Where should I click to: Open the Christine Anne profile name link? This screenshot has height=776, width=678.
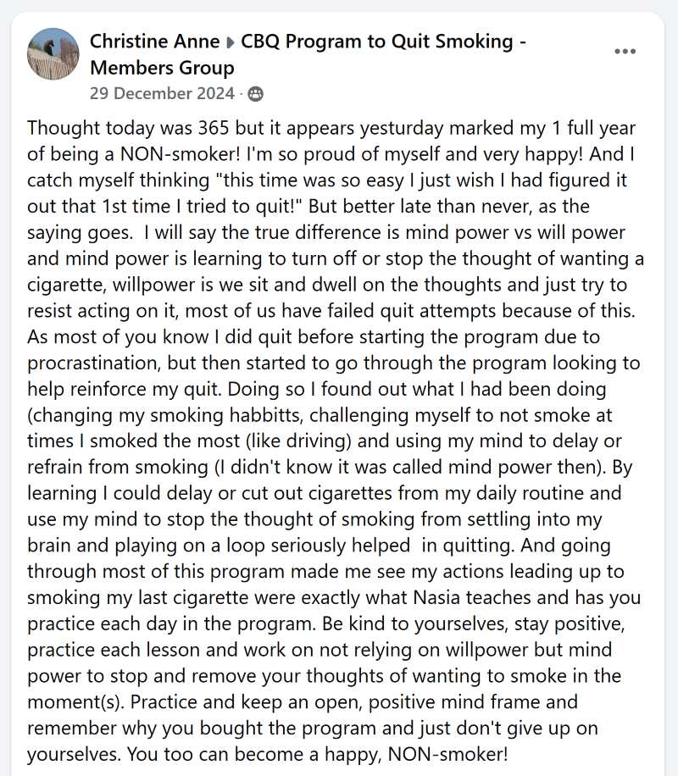(x=154, y=41)
